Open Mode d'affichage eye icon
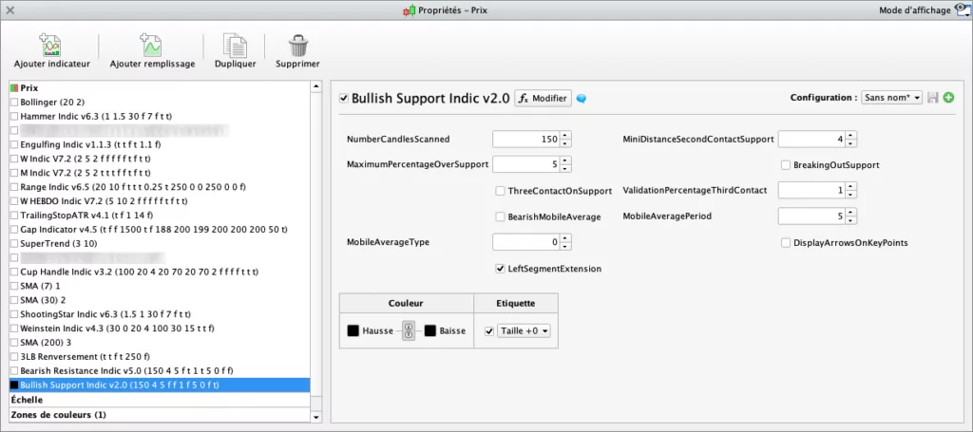Image resolution: width=973 pixels, height=432 pixels. point(961,9)
